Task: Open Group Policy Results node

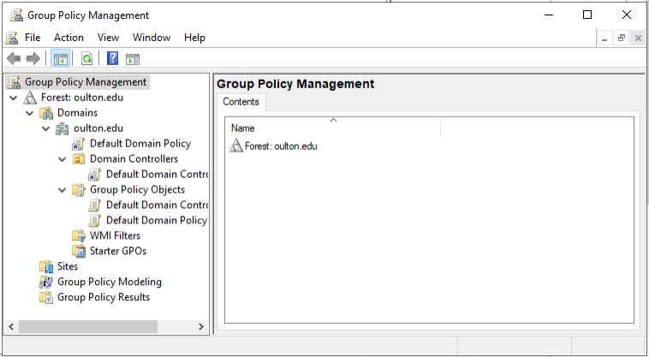Action: point(103,297)
